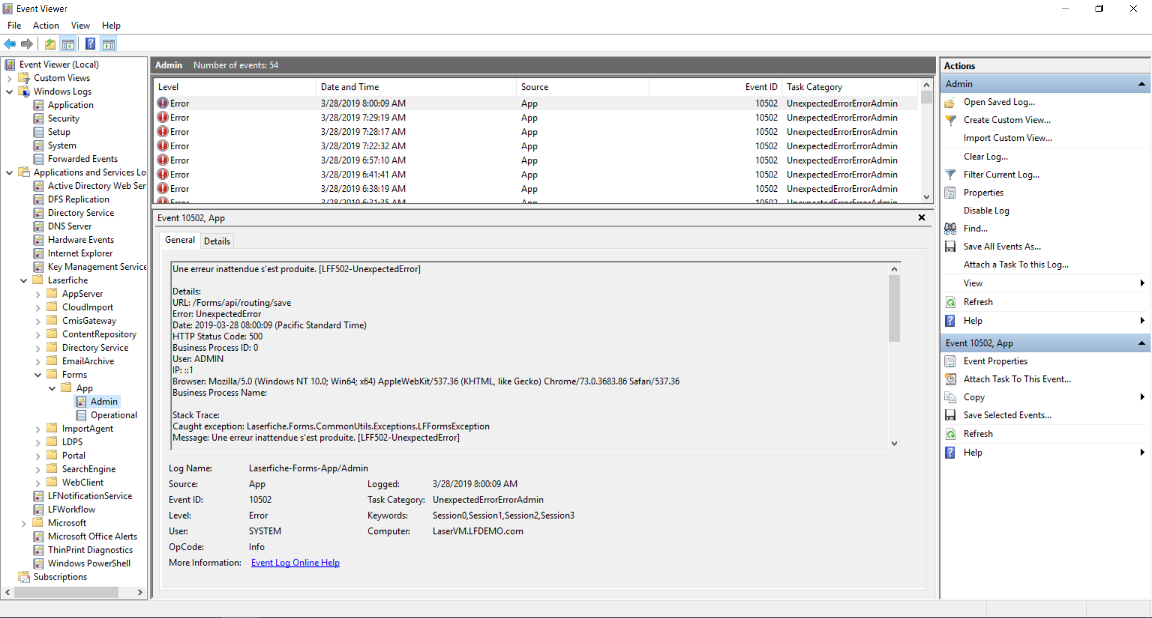This screenshot has width=1152, height=618.
Task: Close the event preview pane
Action: pos(922,218)
